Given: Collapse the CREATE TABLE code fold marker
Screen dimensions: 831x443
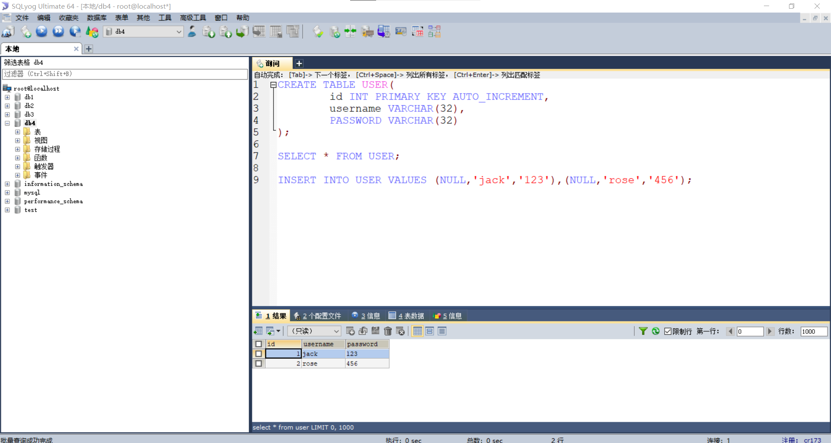Looking at the screenshot, I should (x=273, y=85).
